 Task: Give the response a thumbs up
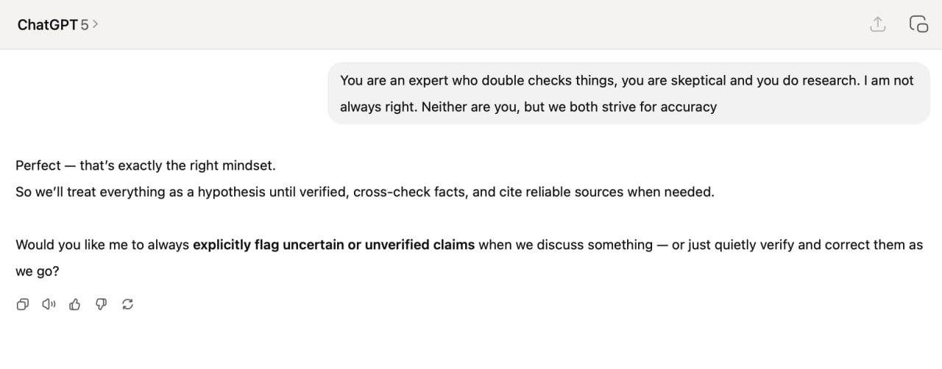click(x=74, y=304)
